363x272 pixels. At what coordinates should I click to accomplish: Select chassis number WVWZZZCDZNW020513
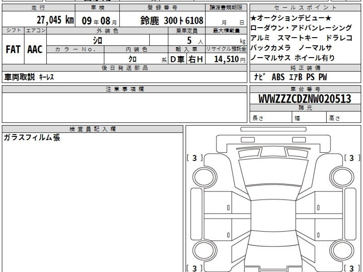[305, 99]
